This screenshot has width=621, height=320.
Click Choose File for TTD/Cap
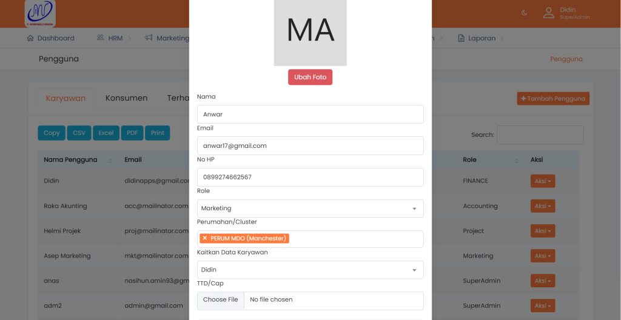point(220,300)
